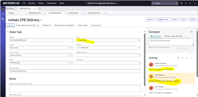The image size is (198, 97).
Task: Click the lookup icon in Primary contact field
Action: coord(72,55)
